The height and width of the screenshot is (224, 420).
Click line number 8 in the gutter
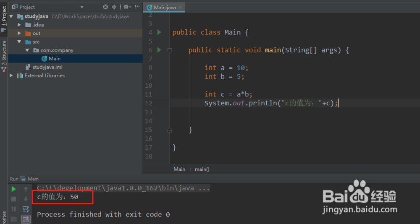coord(150,68)
